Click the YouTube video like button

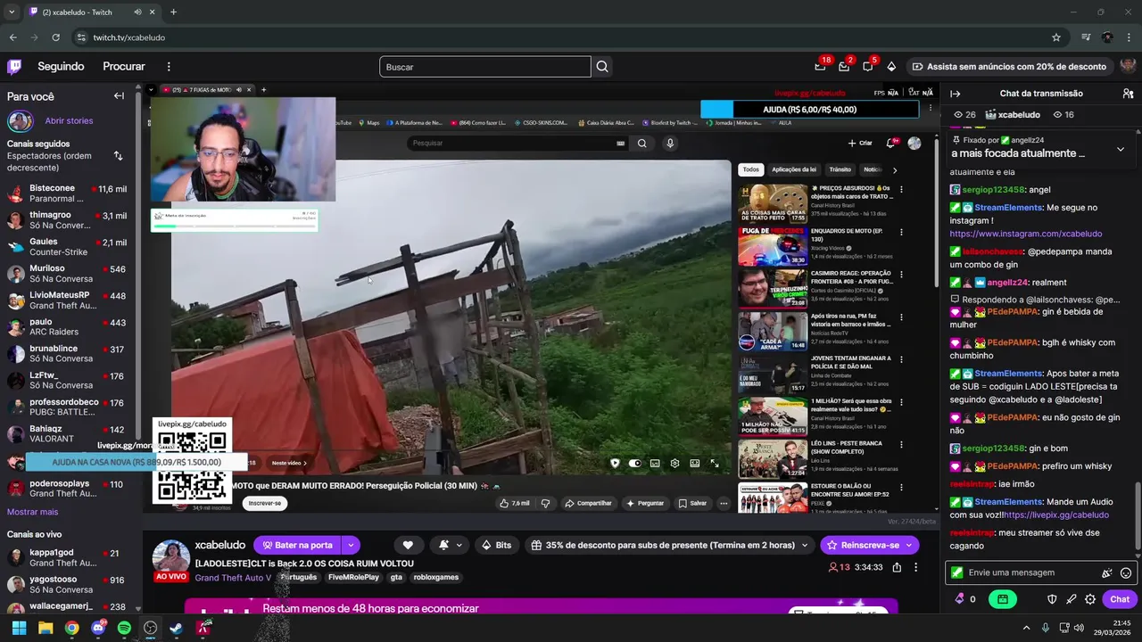515,503
